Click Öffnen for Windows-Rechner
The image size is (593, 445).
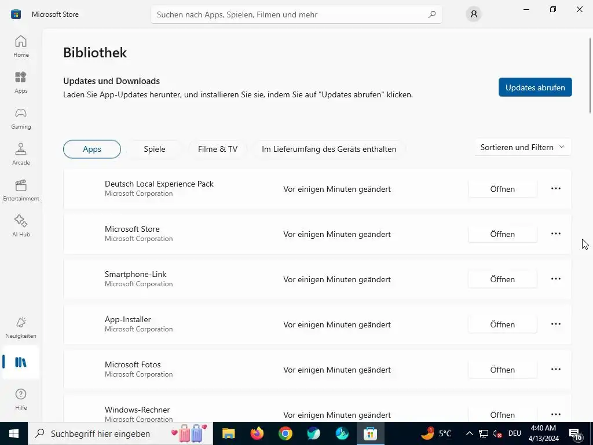[503, 414]
